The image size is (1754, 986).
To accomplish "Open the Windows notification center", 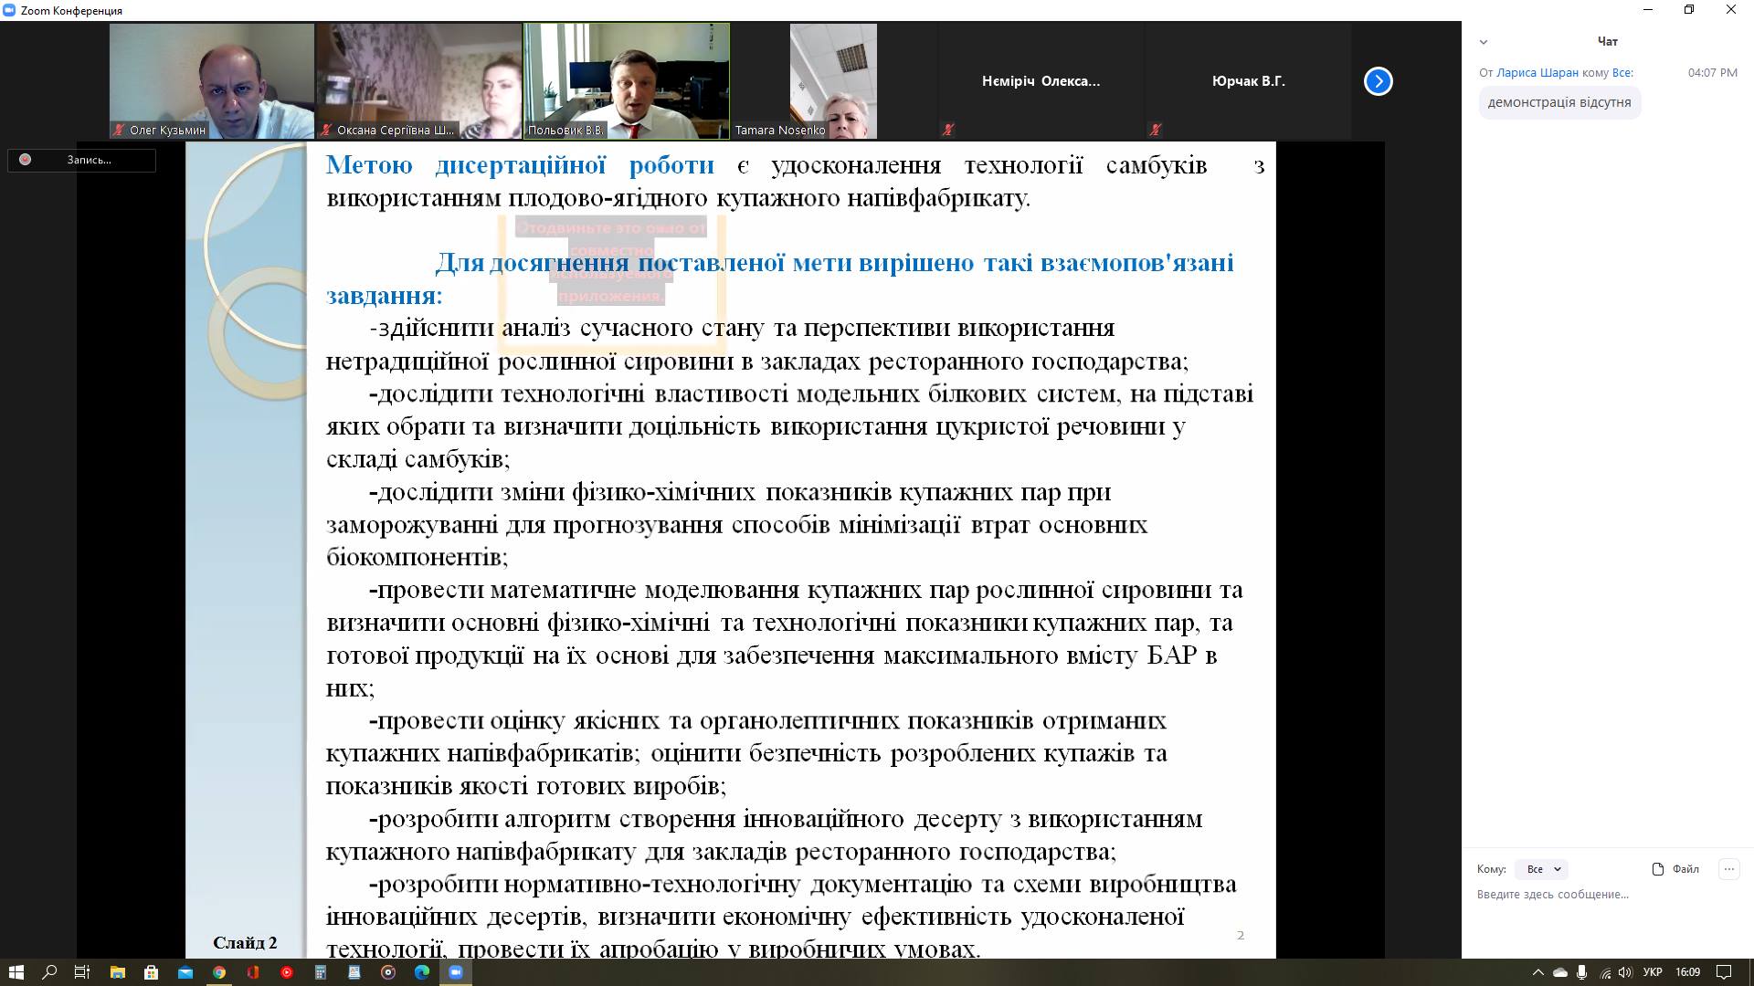I will (x=1724, y=972).
